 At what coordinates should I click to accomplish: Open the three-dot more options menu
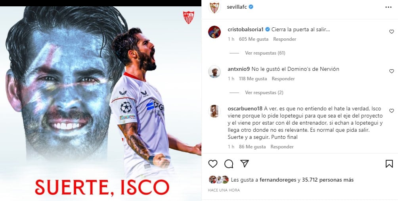point(388,7)
